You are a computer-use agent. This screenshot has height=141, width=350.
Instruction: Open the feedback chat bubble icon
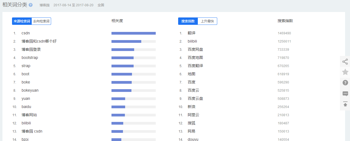pos(345,94)
